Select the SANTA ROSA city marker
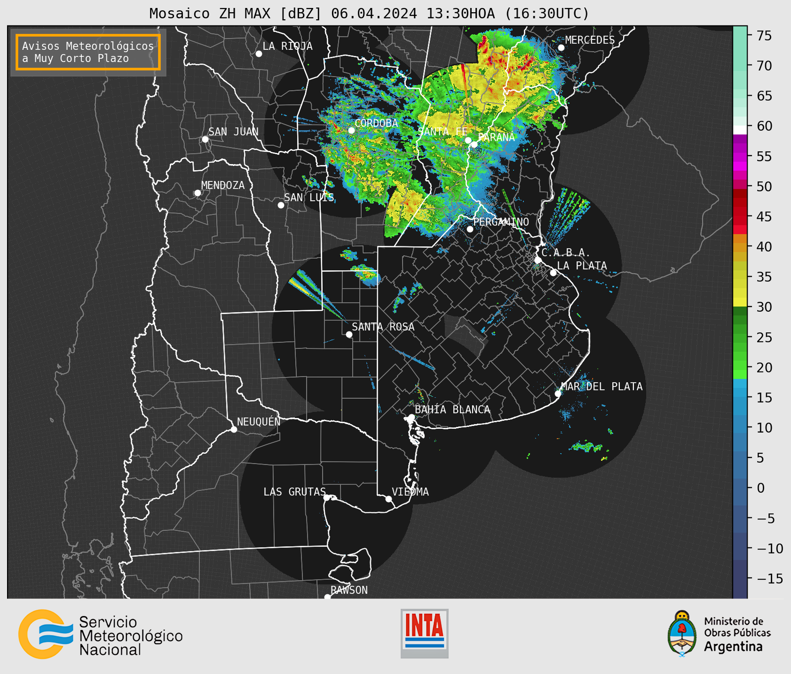Viewport: 791px width, 674px height. click(x=349, y=335)
